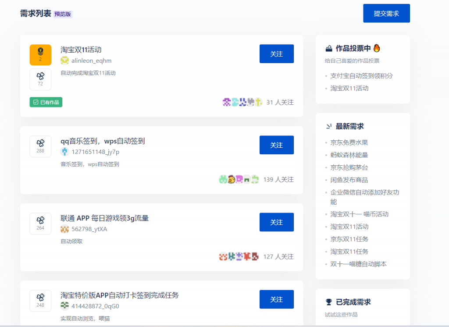The image size is (449, 327).
Task: Open username 562798_ytXA
Action: coord(89,229)
